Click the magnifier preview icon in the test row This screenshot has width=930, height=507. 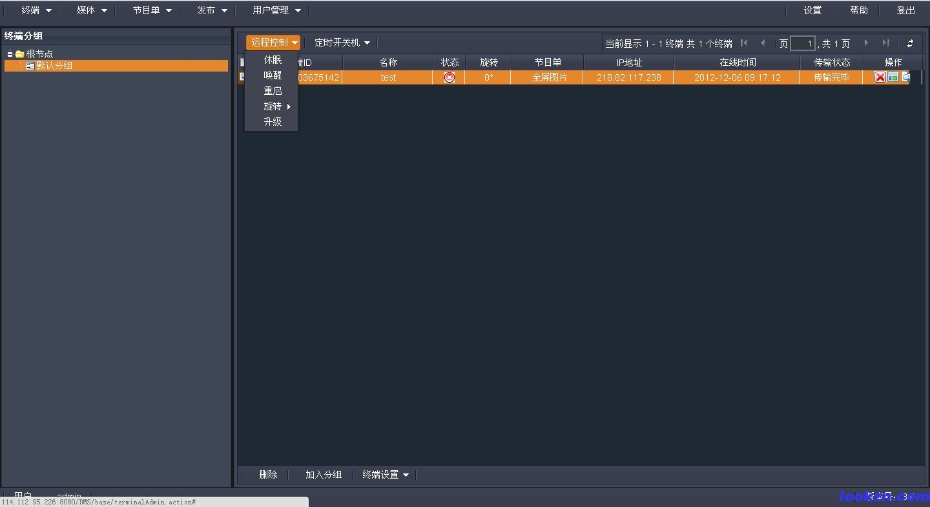(905, 77)
